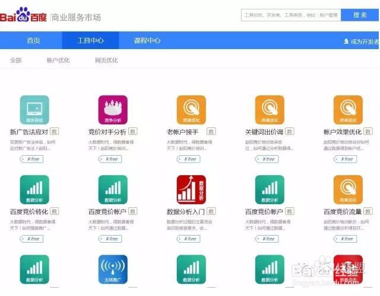Open the orange icon above 百度竞价流量

(x=348, y=189)
